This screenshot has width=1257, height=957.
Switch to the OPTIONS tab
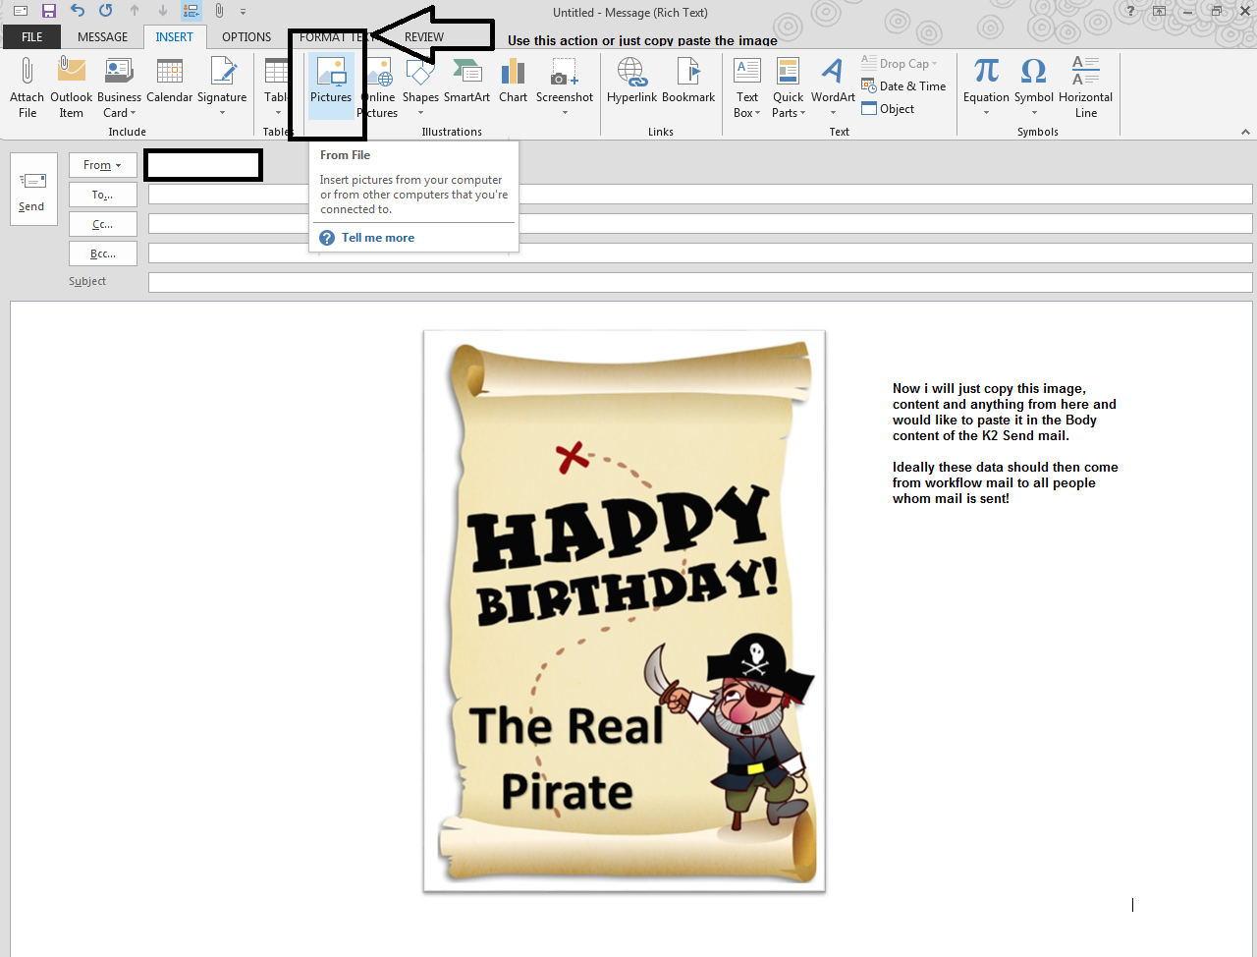point(246,37)
